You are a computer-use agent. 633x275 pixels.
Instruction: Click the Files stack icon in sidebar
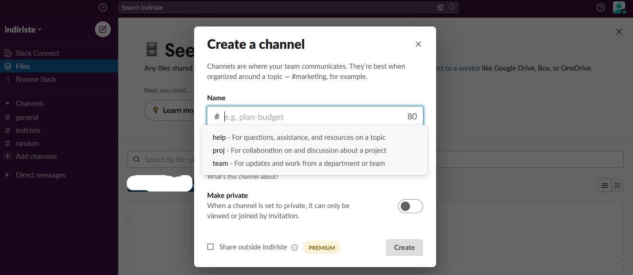coord(7,66)
